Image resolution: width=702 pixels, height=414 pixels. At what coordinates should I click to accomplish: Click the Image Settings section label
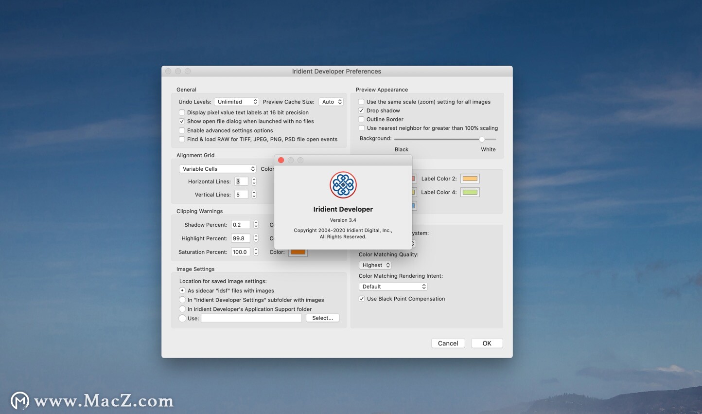point(195,269)
